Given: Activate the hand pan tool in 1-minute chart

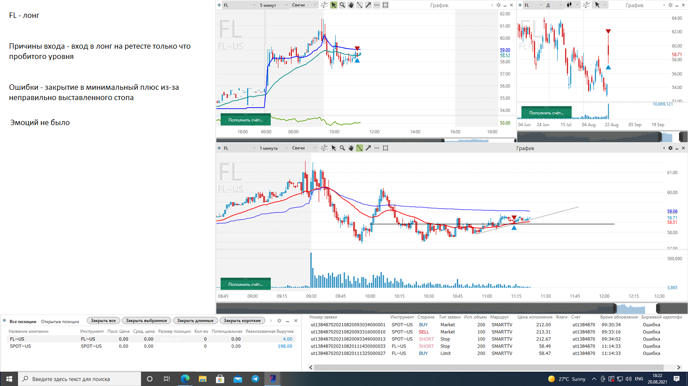Looking at the screenshot, I should [x=351, y=148].
